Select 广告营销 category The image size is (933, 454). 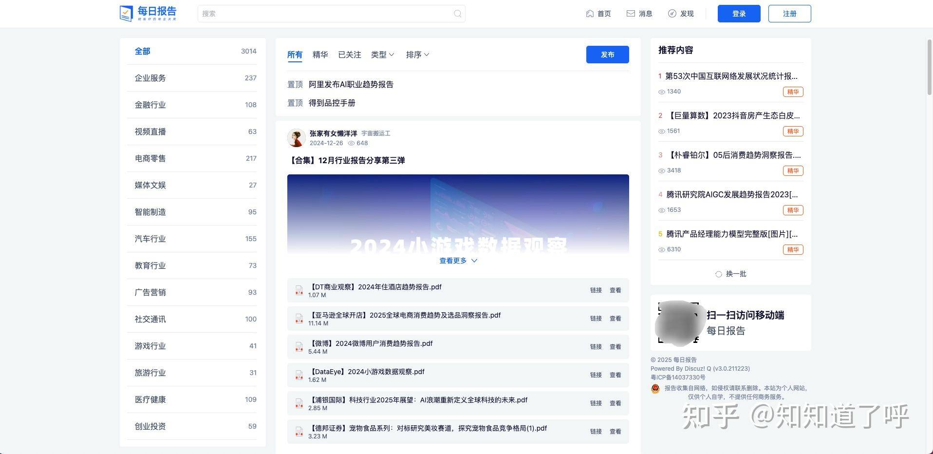pyautogui.click(x=192, y=292)
